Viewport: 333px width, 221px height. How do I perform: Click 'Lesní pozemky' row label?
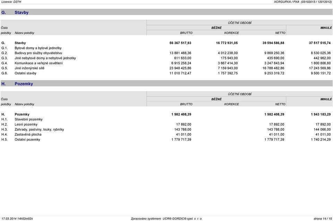[x=26, y=125]
